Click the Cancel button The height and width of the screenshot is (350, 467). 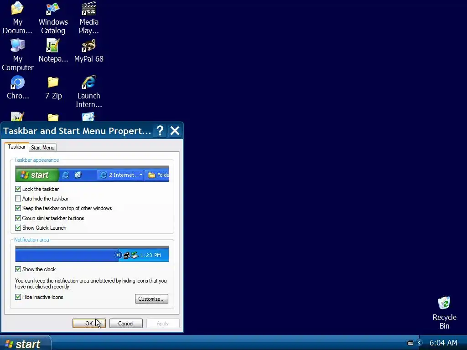pos(126,323)
